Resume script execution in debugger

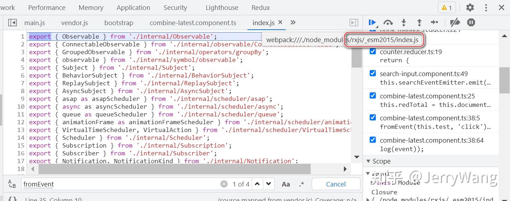372,23
